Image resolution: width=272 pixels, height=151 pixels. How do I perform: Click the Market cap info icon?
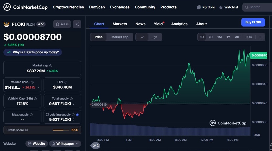(51, 65)
